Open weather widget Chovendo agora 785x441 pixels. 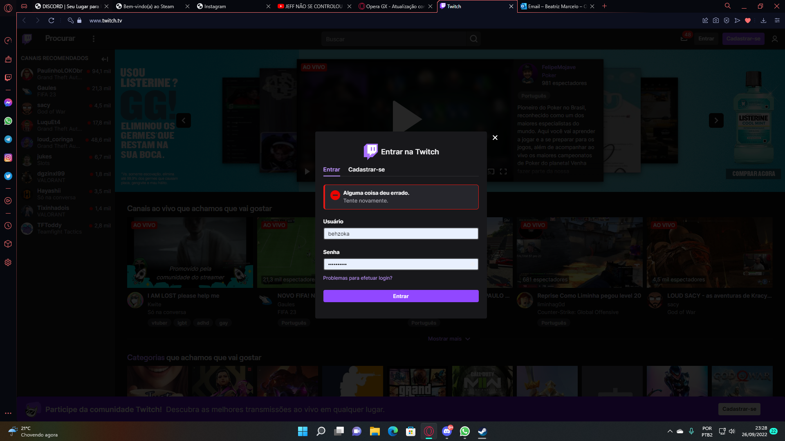pyautogui.click(x=33, y=431)
